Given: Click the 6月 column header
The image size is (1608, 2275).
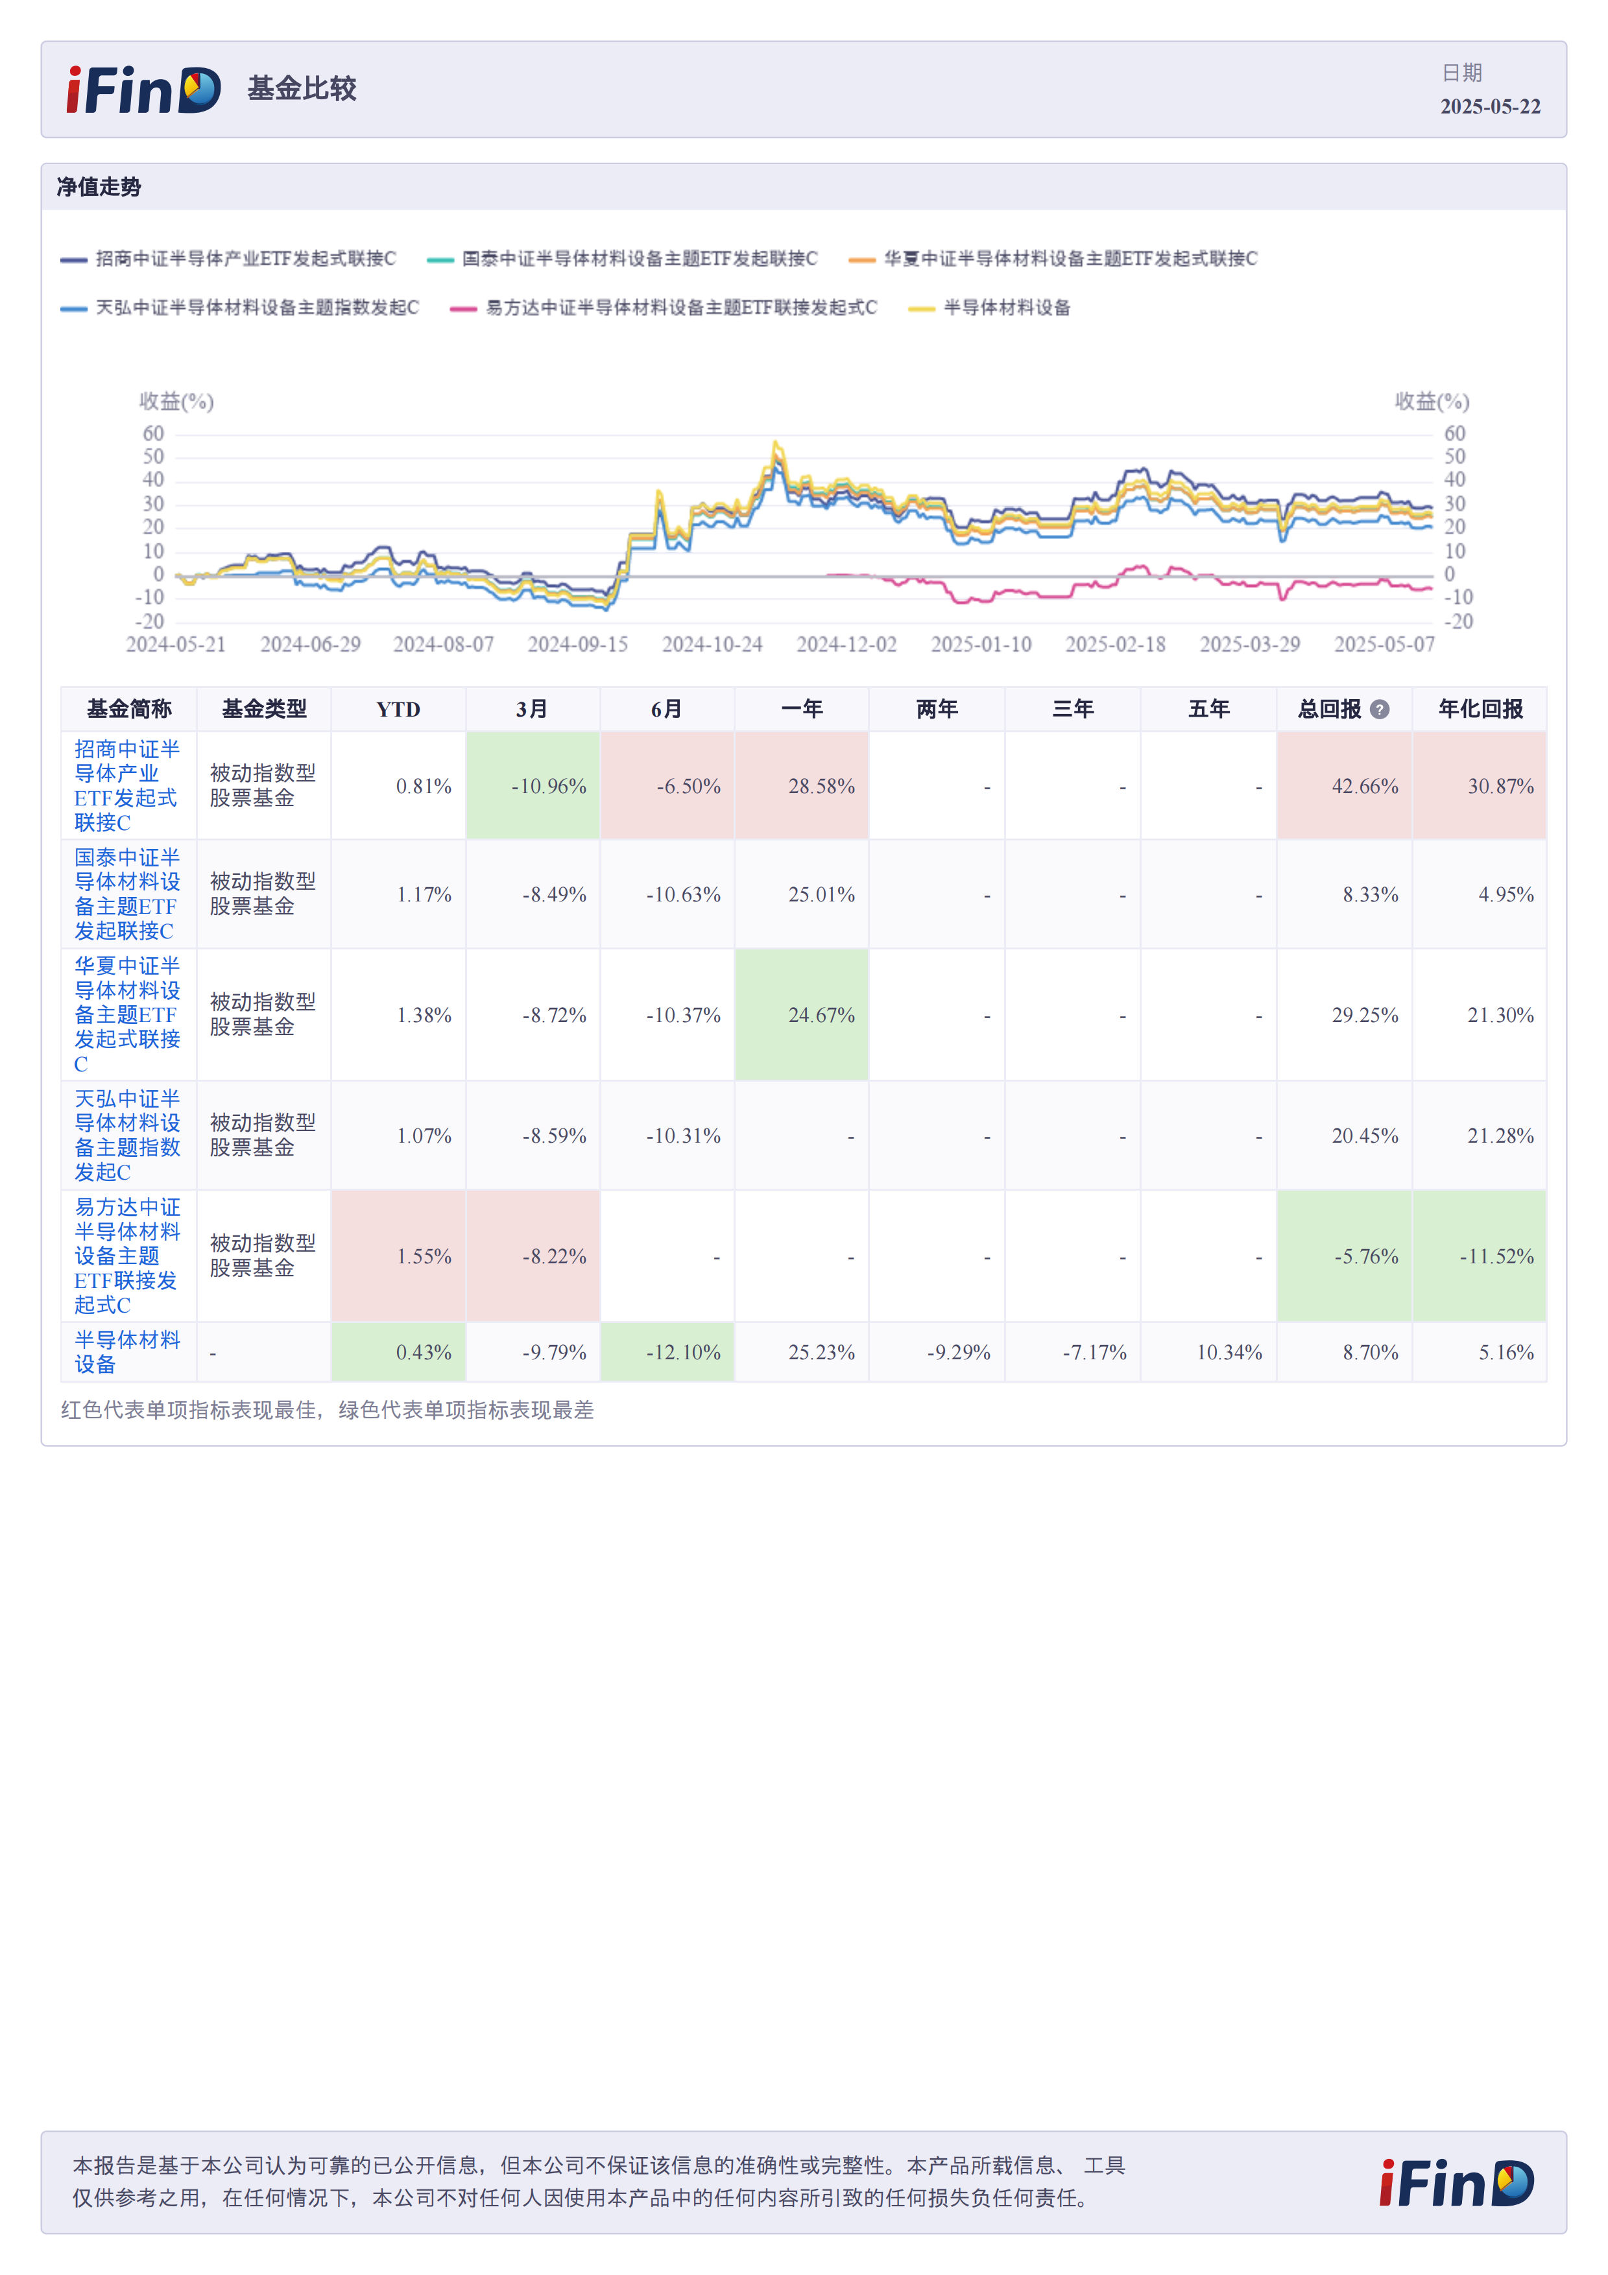Looking at the screenshot, I should click(x=667, y=709).
